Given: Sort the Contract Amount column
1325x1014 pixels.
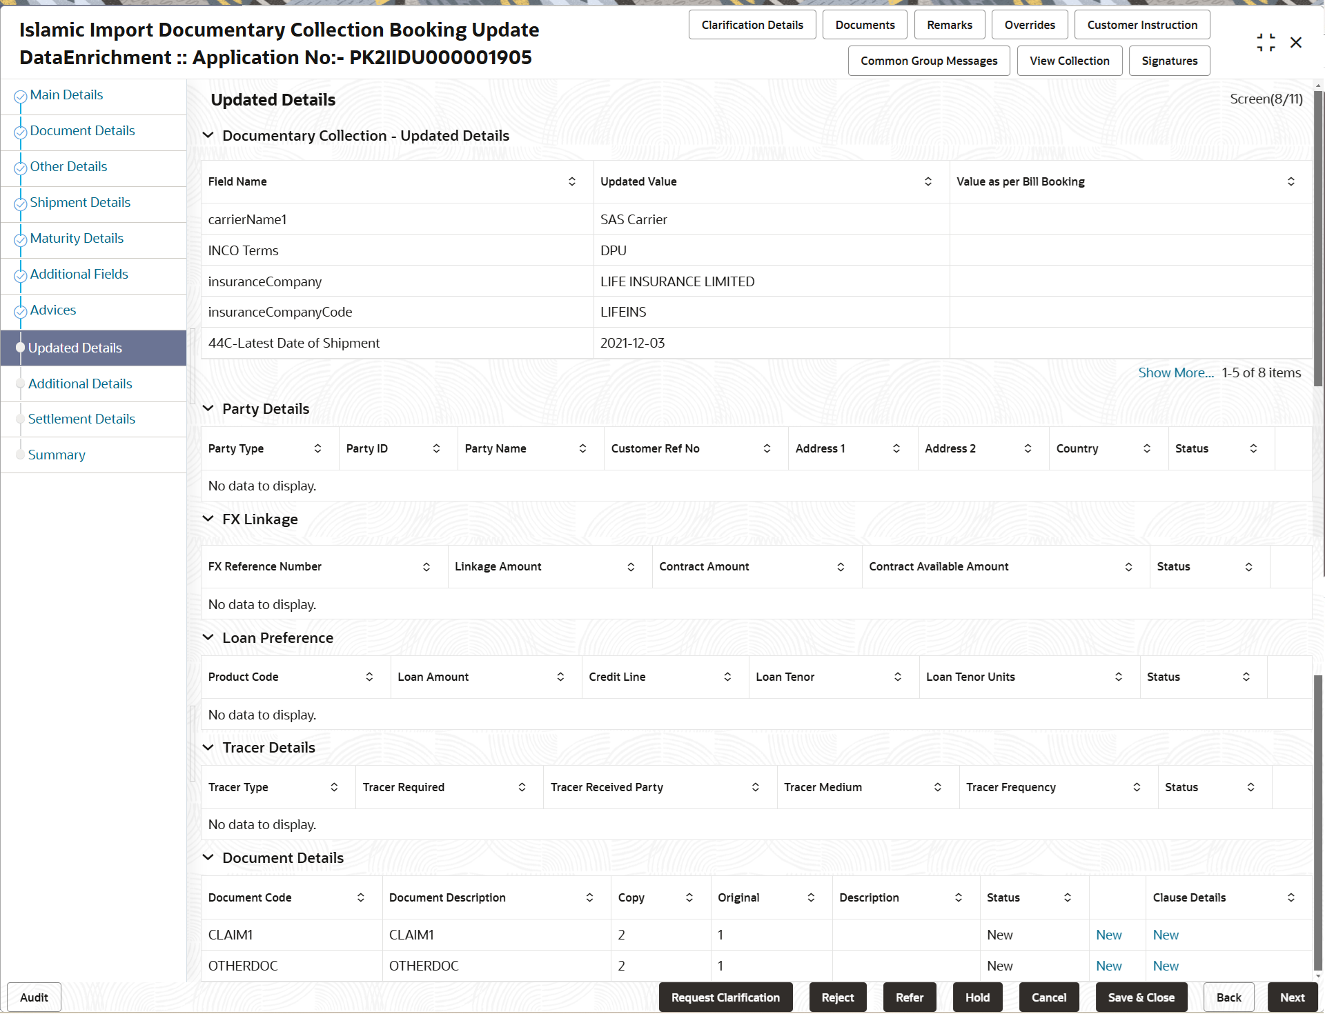Looking at the screenshot, I should point(841,566).
